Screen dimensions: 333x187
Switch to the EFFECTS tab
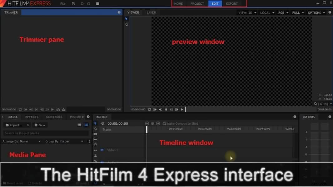coord(32,117)
